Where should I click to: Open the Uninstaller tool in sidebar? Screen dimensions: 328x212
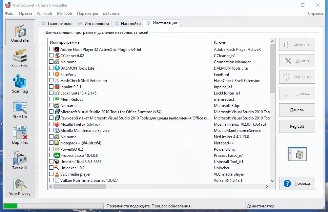point(20,32)
